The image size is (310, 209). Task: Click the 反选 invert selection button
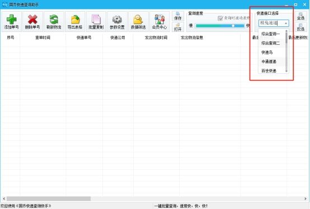click(x=300, y=27)
